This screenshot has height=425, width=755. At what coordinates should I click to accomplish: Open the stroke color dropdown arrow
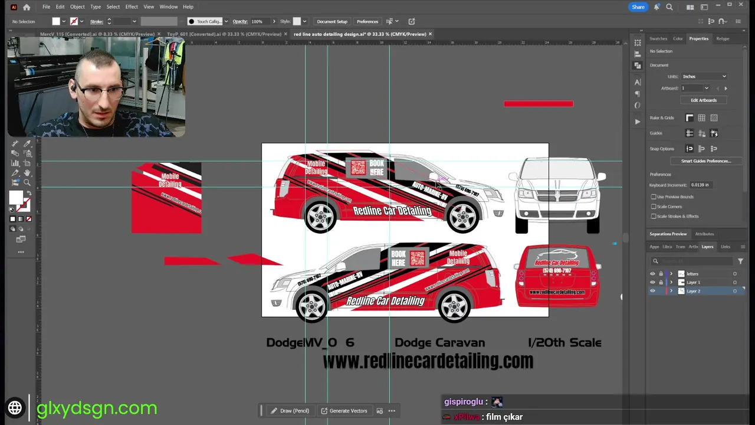click(x=81, y=22)
